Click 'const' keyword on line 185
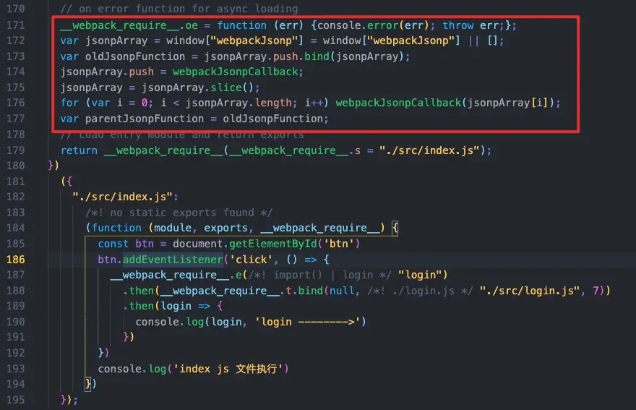Screen dimensions: 636x410 coord(113,244)
